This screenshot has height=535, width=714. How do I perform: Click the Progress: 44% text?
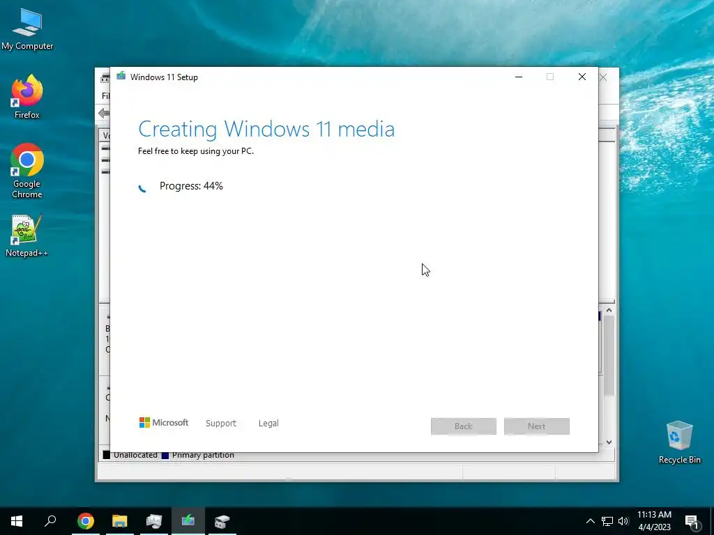pyautogui.click(x=191, y=185)
